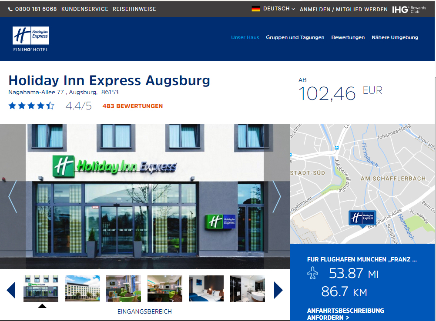
Task: Click the airplane icon in distance panel
Action: click(x=312, y=273)
